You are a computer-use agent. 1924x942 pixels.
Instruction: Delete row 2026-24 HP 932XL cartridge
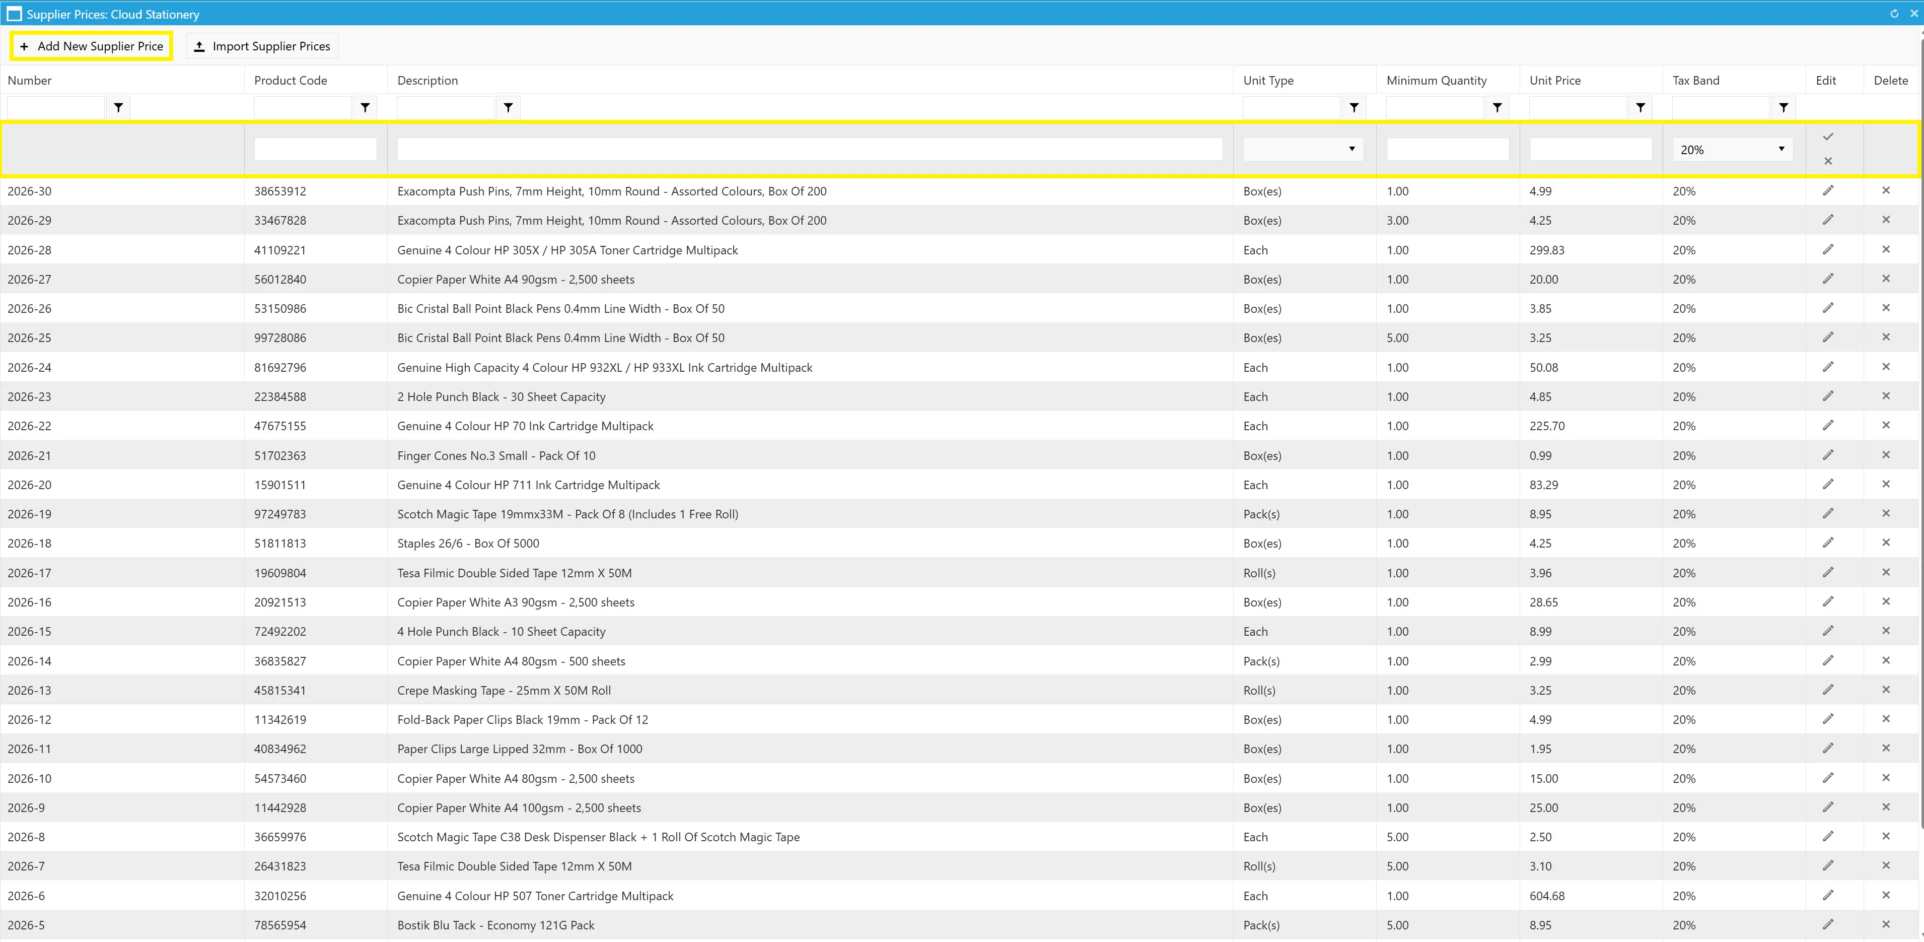(1886, 367)
